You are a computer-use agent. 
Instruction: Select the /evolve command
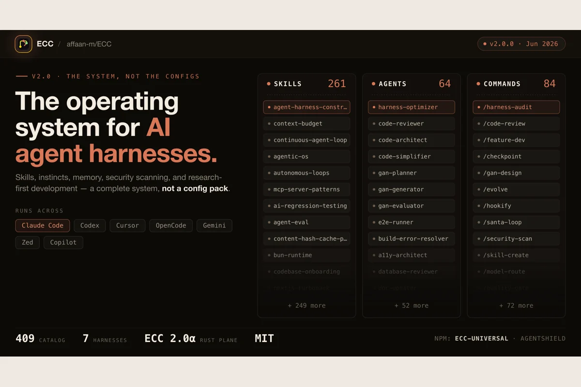[x=516, y=189]
